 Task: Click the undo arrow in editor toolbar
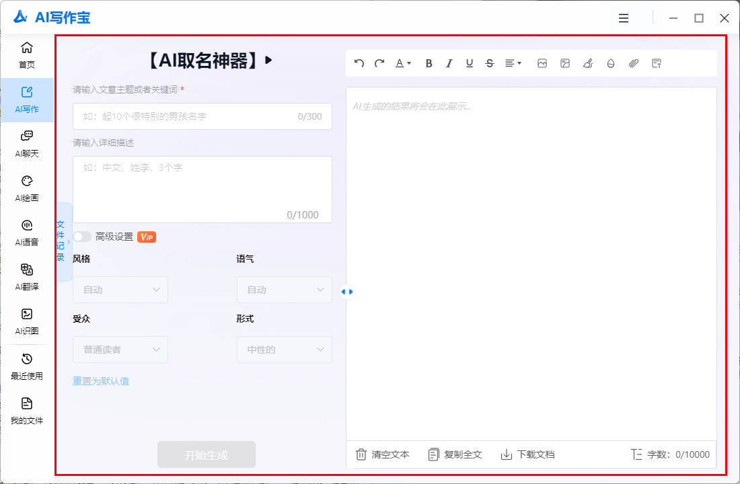[x=359, y=63]
